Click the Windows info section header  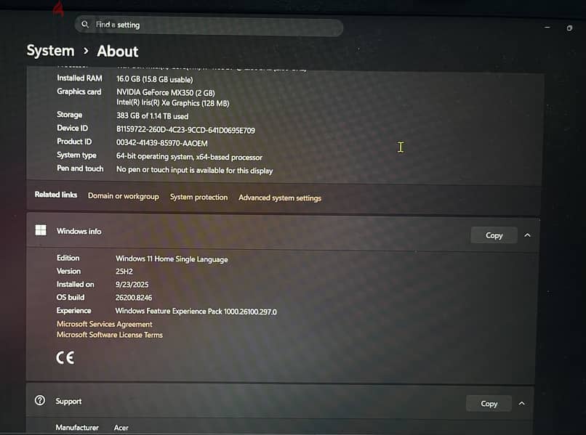click(283, 232)
